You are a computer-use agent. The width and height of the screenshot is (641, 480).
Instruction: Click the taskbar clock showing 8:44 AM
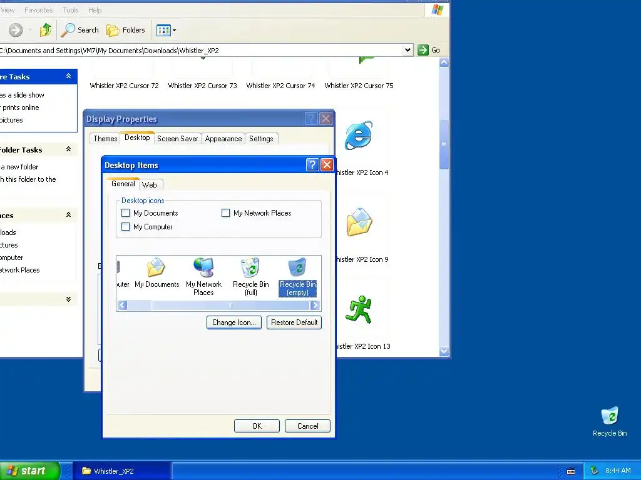(618, 471)
